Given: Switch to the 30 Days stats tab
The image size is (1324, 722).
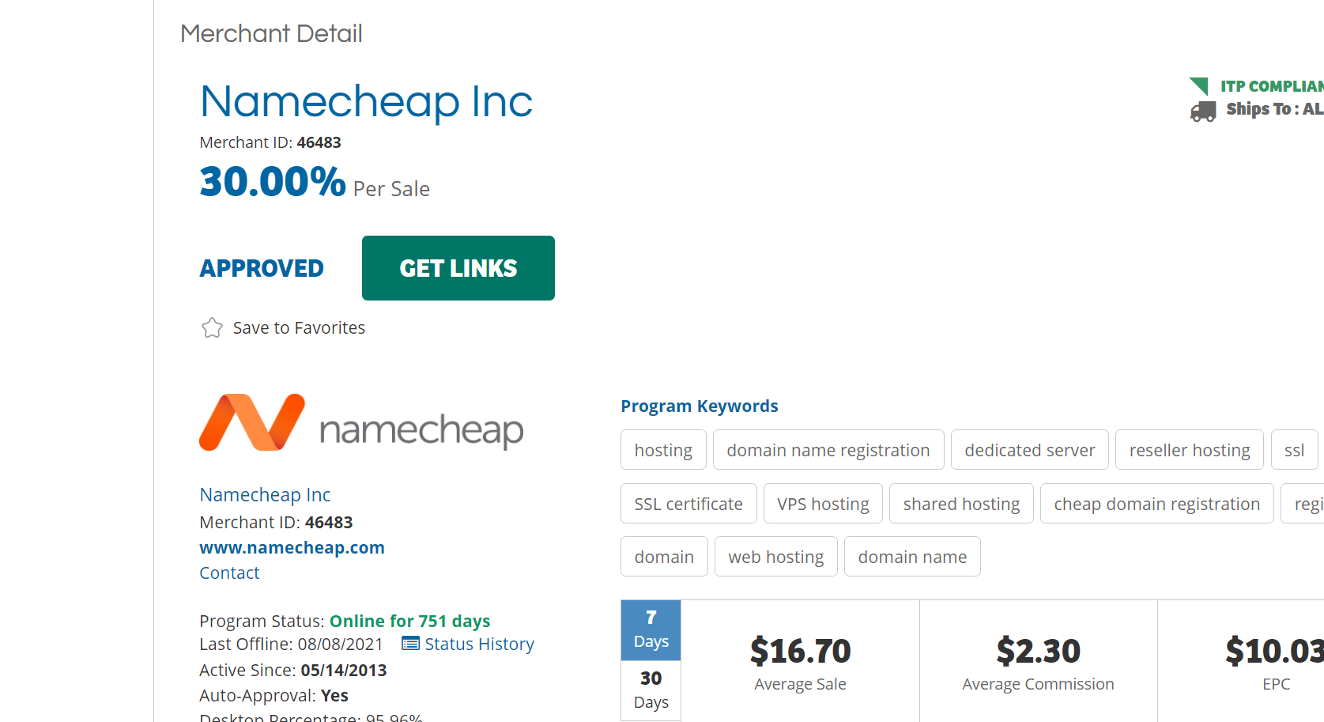Looking at the screenshot, I should (x=651, y=690).
